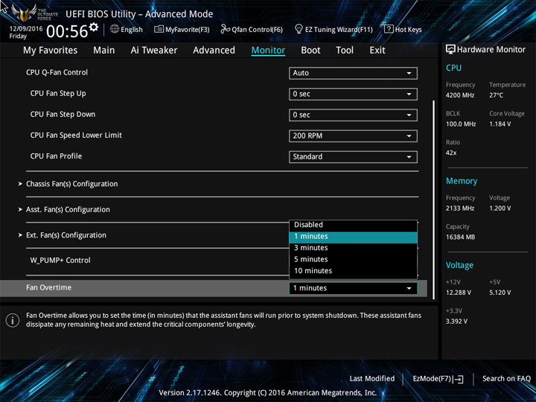
Task: Click Last Modified button
Action: tap(372, 379)
